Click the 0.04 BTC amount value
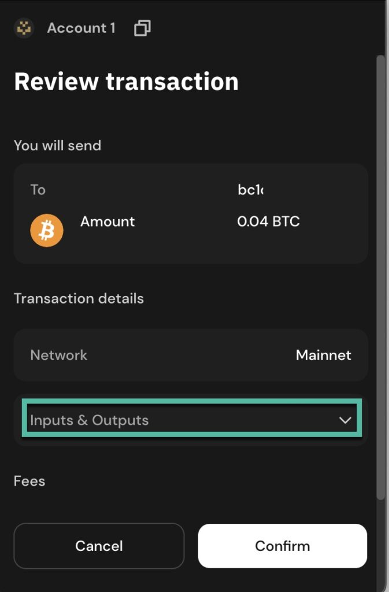 click(268, 221)
